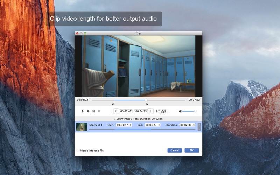Click the Segment 1 End time stepper
The width and height of the screenshot is (280, 175).
pyautogui.click(x=159, y=125)
